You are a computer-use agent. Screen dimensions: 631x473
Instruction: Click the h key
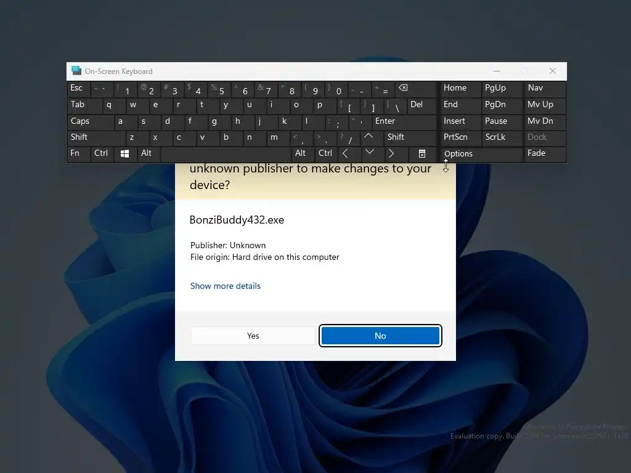click(243, 121)
